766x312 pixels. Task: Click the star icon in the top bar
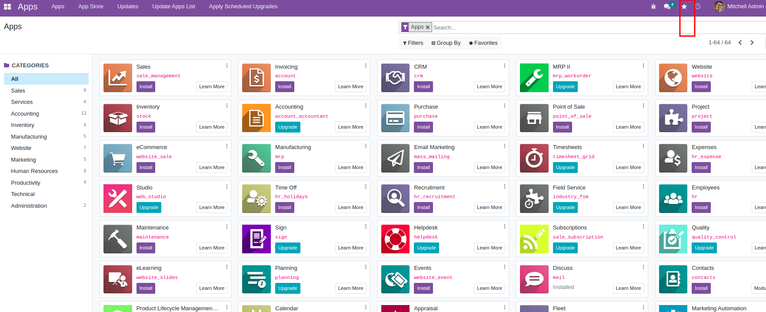[x=684, y=7]
